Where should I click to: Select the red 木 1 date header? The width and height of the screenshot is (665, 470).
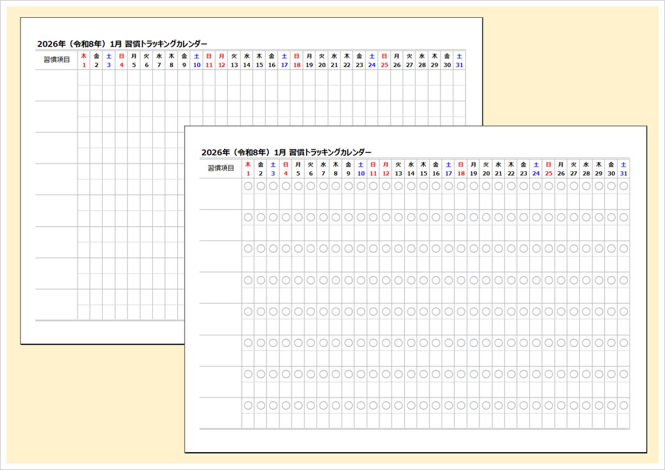point(247,168)
